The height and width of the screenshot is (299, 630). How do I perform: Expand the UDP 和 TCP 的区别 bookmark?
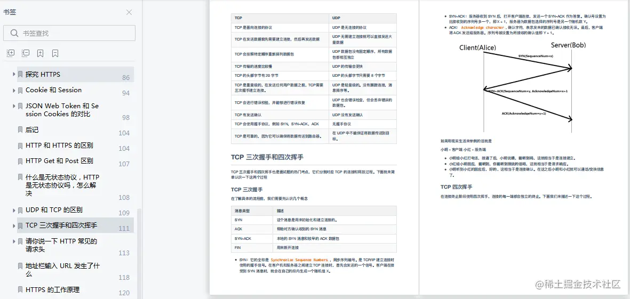[14, 210]
